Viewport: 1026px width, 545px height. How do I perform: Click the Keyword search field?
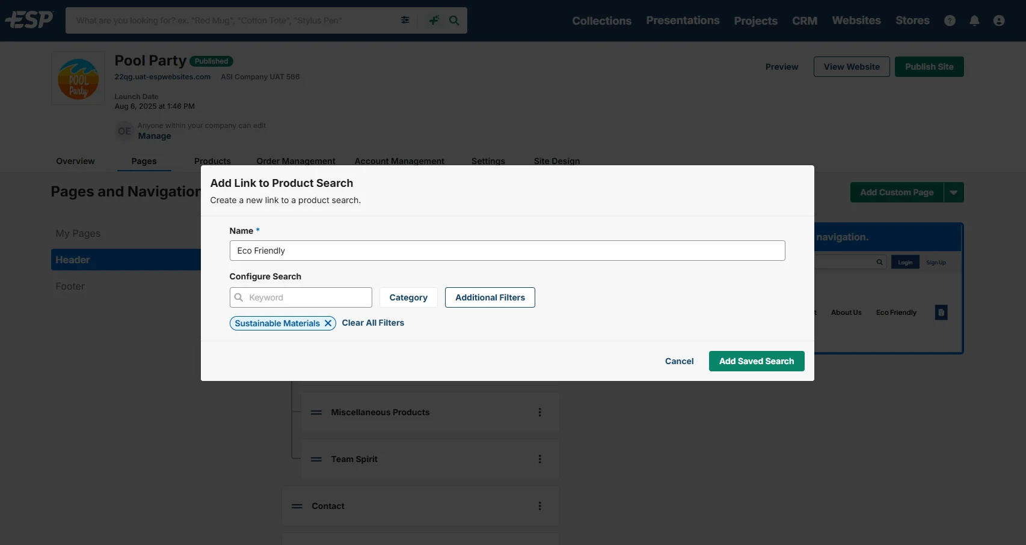(307, 297)
